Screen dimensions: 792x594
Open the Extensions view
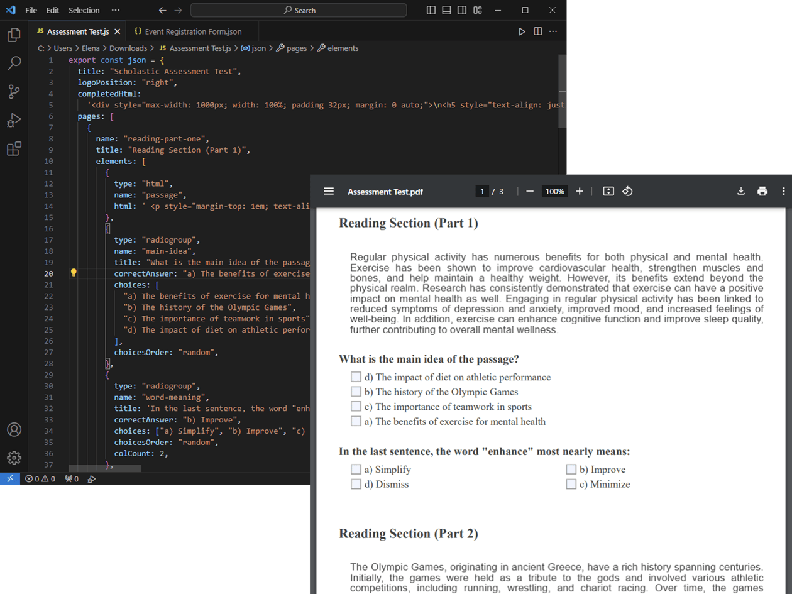[14, 149]
